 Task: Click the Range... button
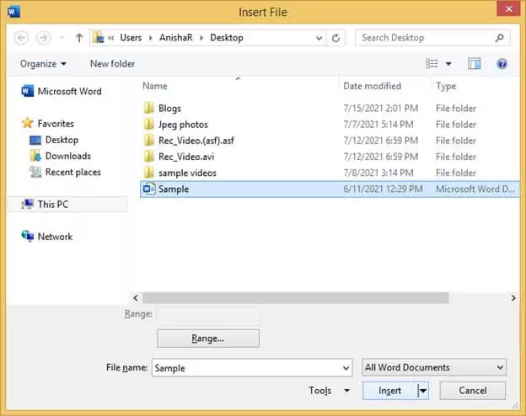click(208, 339)
